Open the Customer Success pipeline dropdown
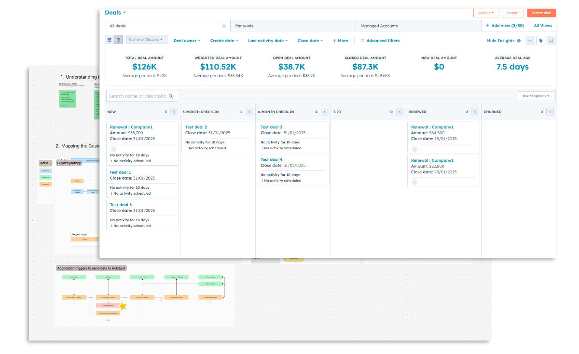This screenshot has width=579, height=354. [x=147, y=40]
